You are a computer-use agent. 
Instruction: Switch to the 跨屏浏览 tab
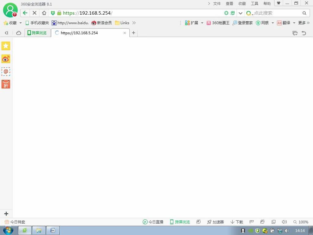tap(38, 33)
